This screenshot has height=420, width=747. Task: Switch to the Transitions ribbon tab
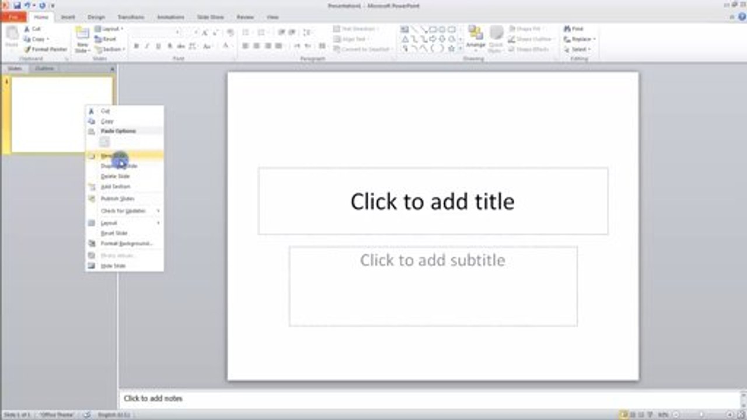[131, 17]
